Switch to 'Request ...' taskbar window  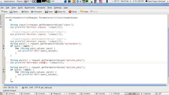click(x=57, y=94)
